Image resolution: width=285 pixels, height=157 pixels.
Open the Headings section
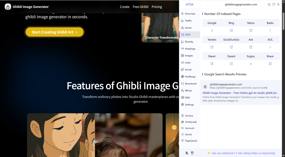coord(189,49)
